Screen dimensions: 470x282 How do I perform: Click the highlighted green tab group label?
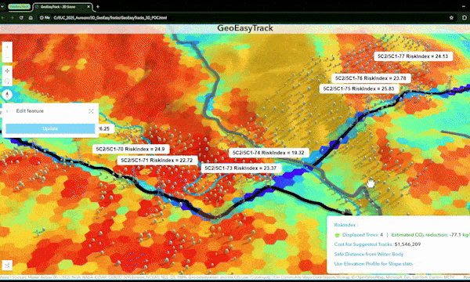coord(19,6)
